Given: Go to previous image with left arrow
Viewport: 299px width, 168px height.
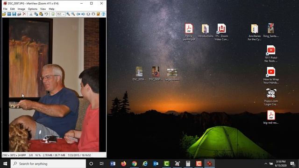Looking at the screenshot, I should point(78,14).
